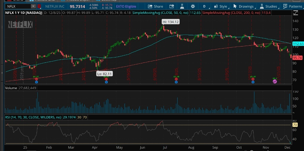
Task: Click the RSI overbought 70 header value
Action: click(x=85, y=117)
